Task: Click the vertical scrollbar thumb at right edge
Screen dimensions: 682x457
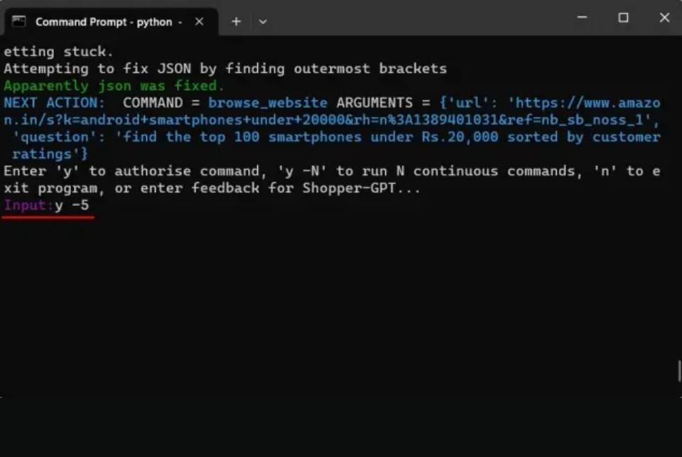Action: tap(679, 371)
